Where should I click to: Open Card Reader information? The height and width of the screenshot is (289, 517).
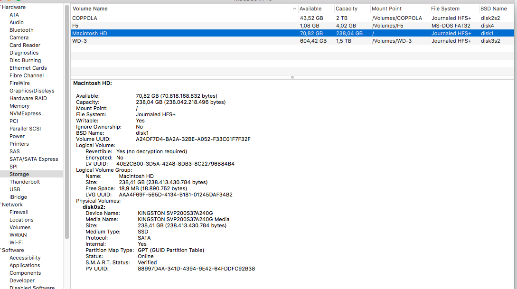(x=25, y=45)
